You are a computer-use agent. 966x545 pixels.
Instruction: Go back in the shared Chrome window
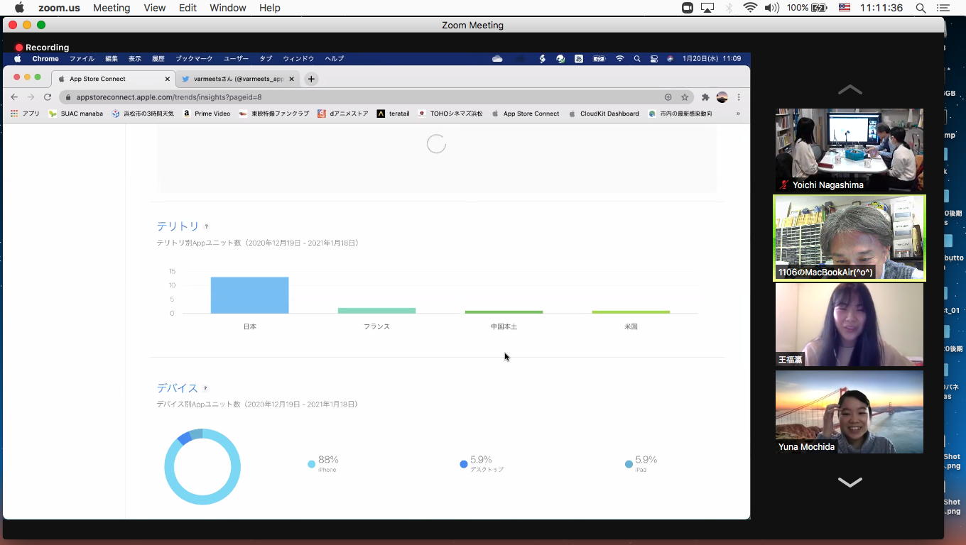14,97
